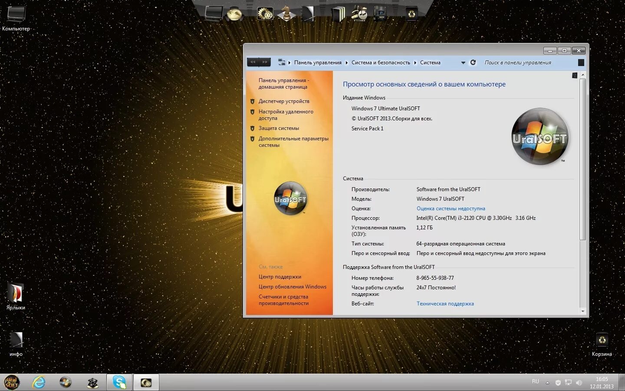
Task: Click the help icon above the scrollbar
Action: 575,76
